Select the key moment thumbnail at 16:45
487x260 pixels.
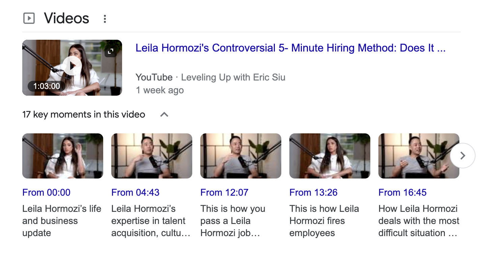point(415,156)
